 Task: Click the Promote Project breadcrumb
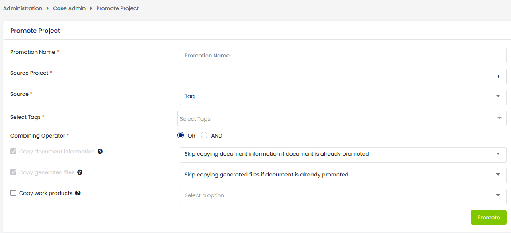tap(117, 8)
